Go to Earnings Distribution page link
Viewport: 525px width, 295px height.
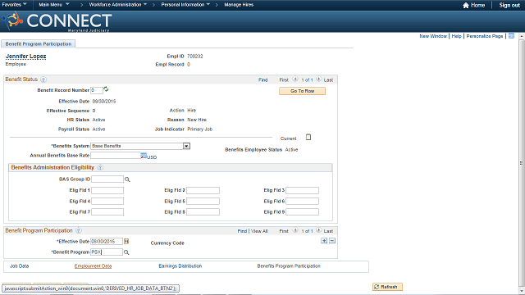(x=180, y=266)
